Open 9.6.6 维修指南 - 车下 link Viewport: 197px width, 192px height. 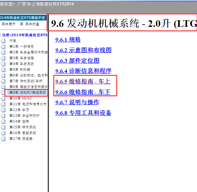coord(83,92)
